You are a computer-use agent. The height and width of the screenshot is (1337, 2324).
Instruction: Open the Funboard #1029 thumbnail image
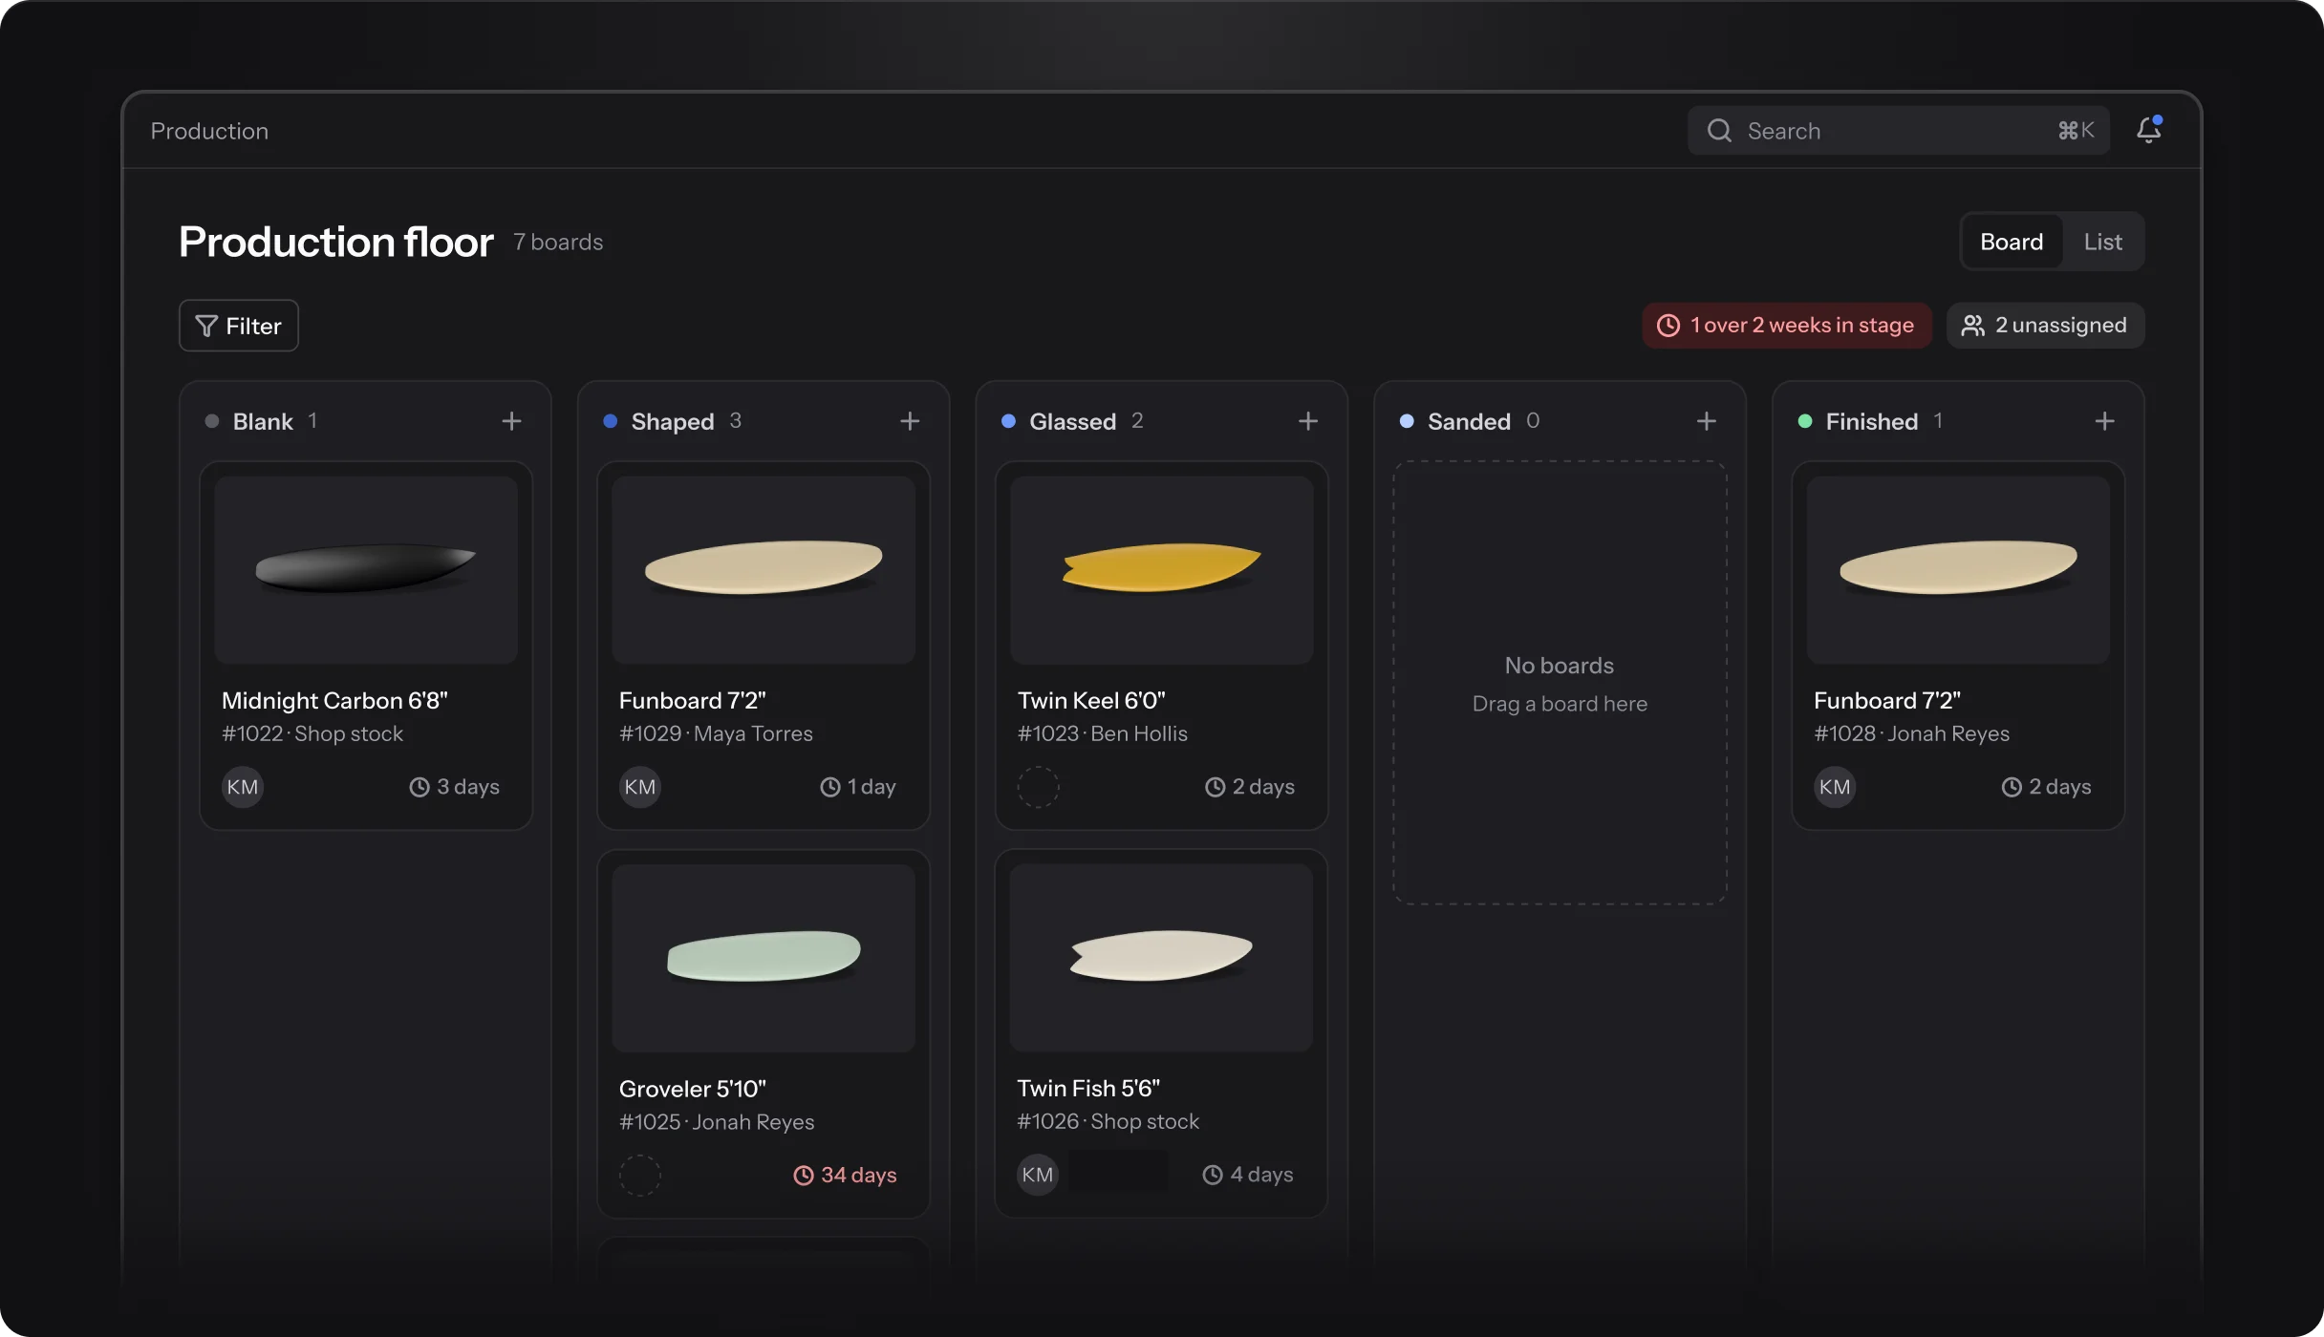pyautogui.click(x=764, y=570)
